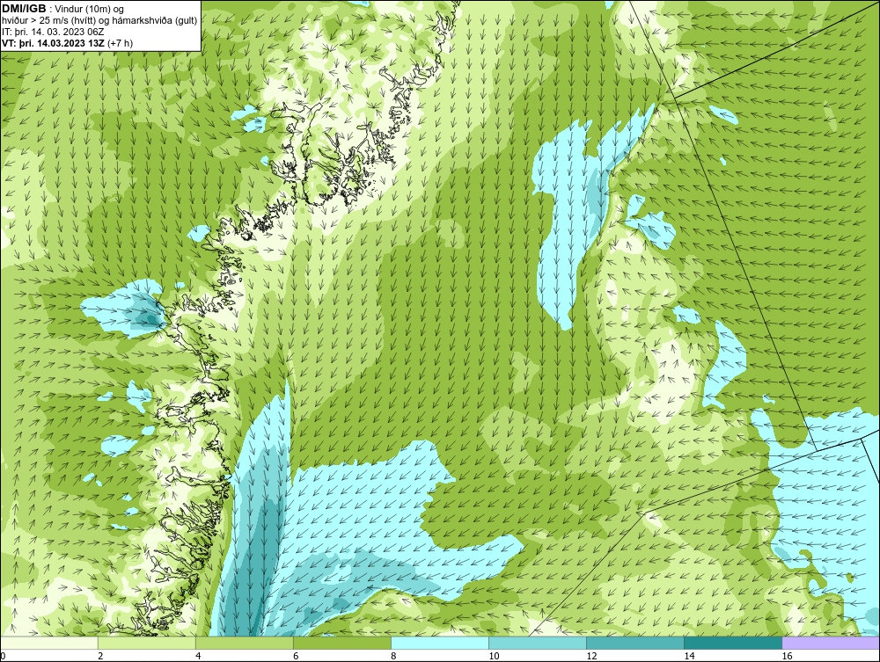Click the 'IT: þri. 14. 03. 2023 06Z' line
This screenshot has height=662, width=880.
click(x=53, y=32)
